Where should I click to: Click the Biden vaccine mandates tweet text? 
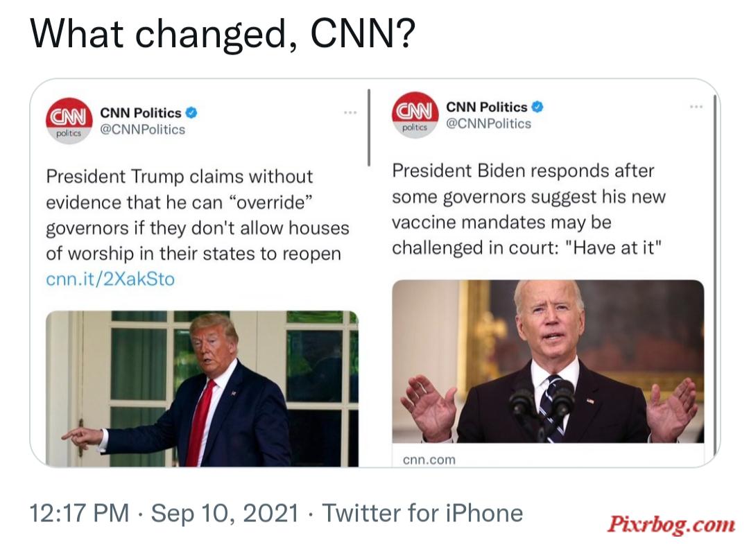coord(528,209)
